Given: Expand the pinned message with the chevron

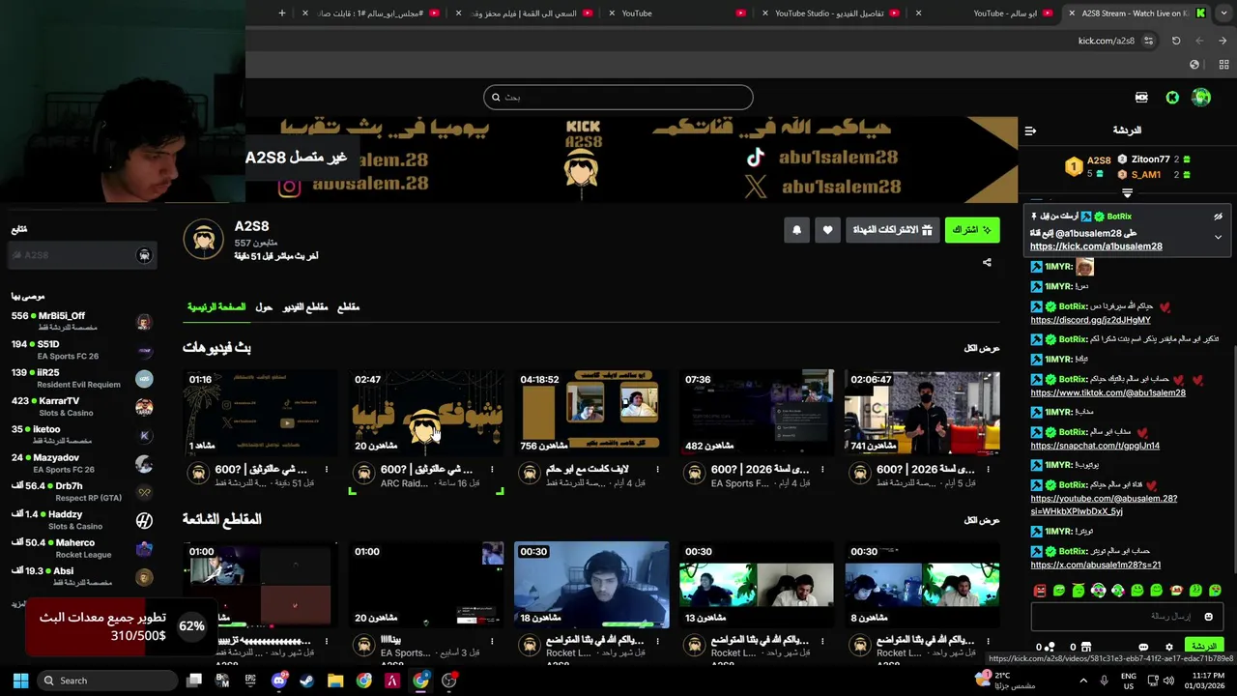Looking at the screenshot, I should click(1218, 237).
